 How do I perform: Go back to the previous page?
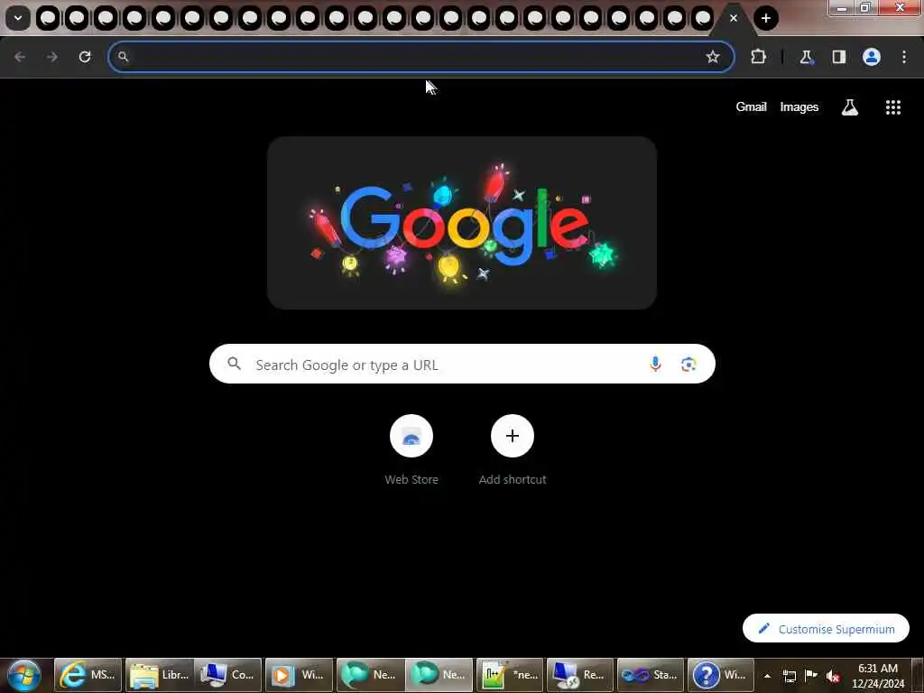click(x=20, y=57)
